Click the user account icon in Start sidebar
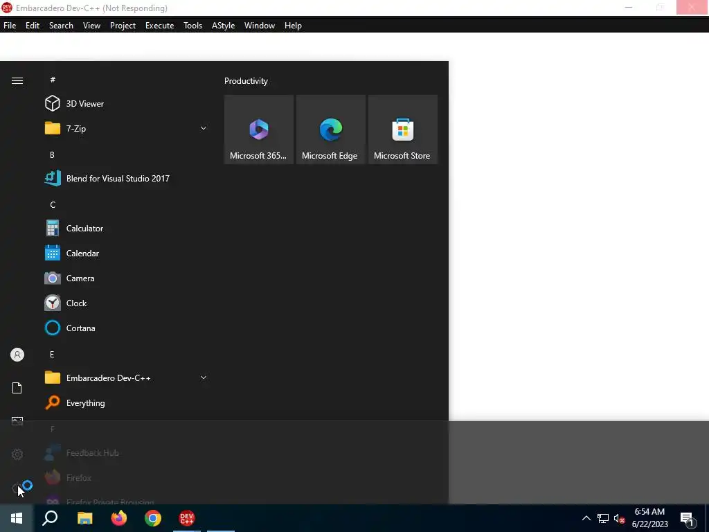The image size is (709, 532). [17, 355]
